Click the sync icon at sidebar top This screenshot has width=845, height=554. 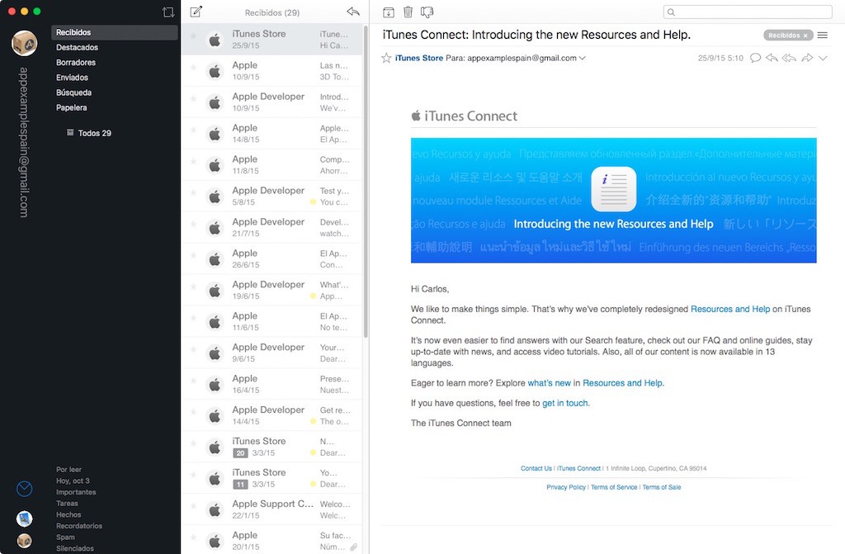168,12
